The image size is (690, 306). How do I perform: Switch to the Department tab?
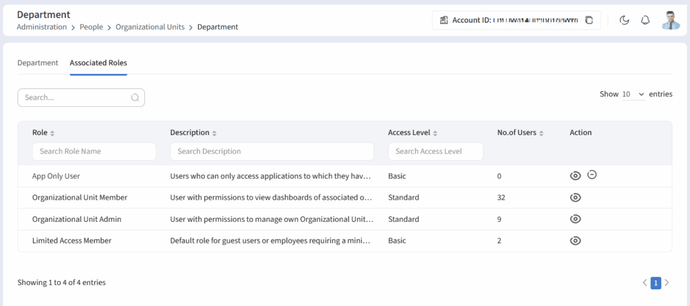[38, 63]
